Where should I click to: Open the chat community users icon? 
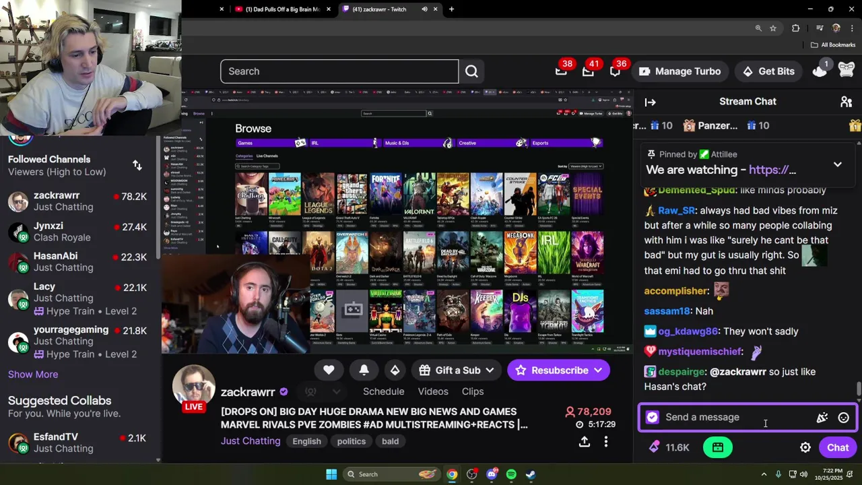846,102
